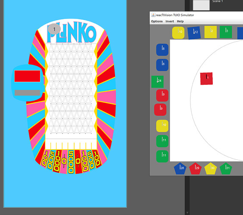The height and width of the screenshot is (215, 243).
Task: Open the Invert menu in TUIO Simulator
Action: click(170, 21)
